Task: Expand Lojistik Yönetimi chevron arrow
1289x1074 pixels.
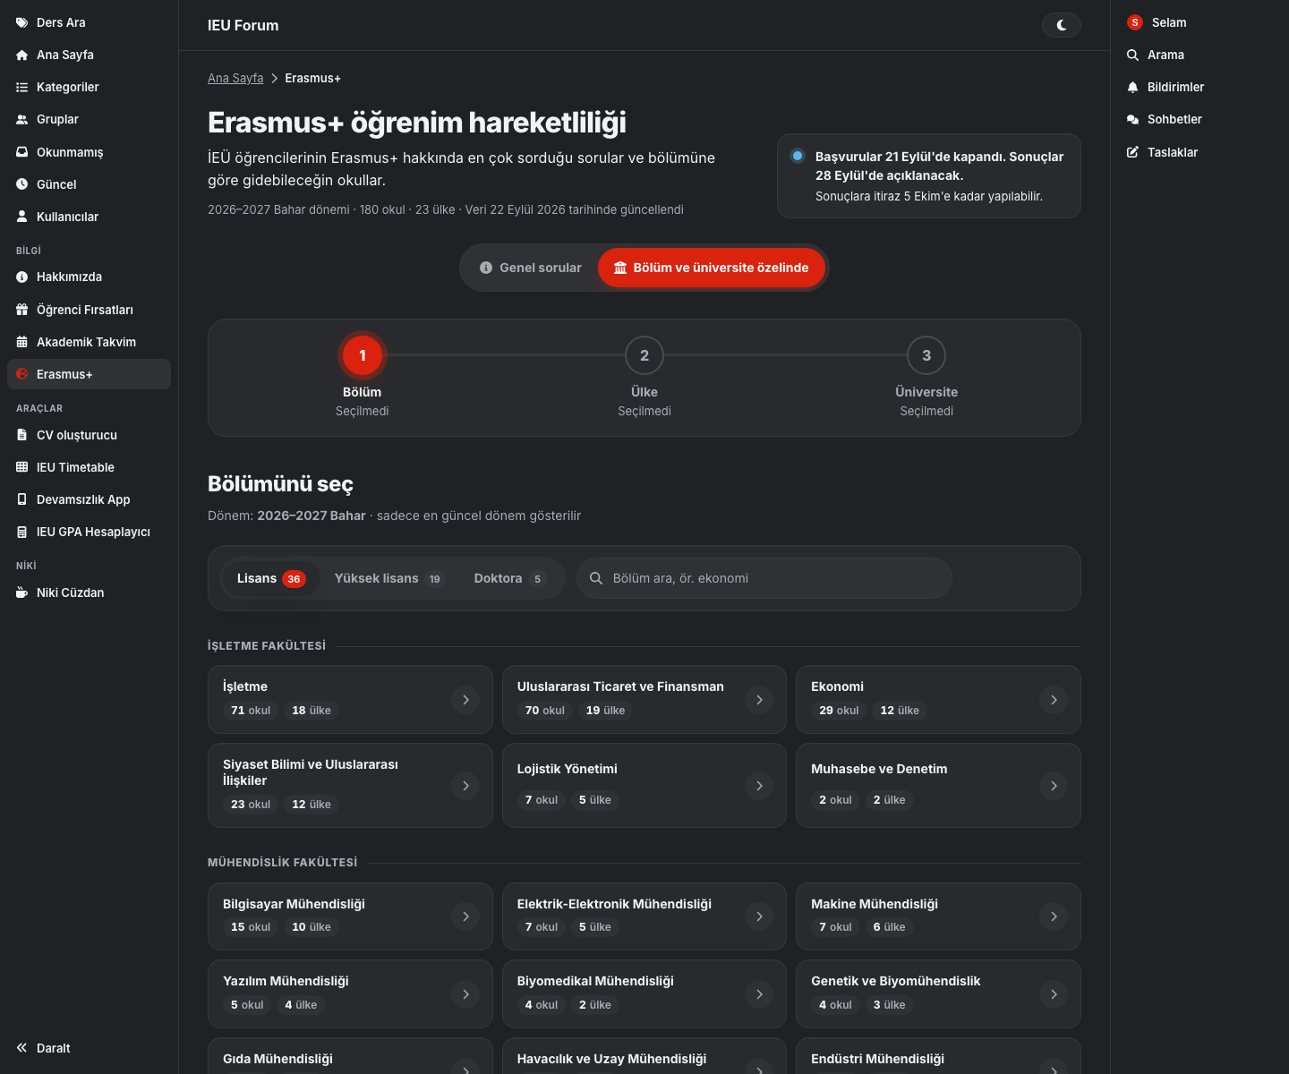Action: tap(759, 786)
